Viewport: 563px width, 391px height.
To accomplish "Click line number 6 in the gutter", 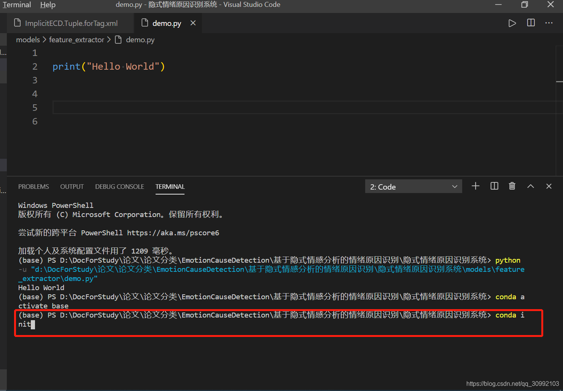I will [x=35, y=121].
